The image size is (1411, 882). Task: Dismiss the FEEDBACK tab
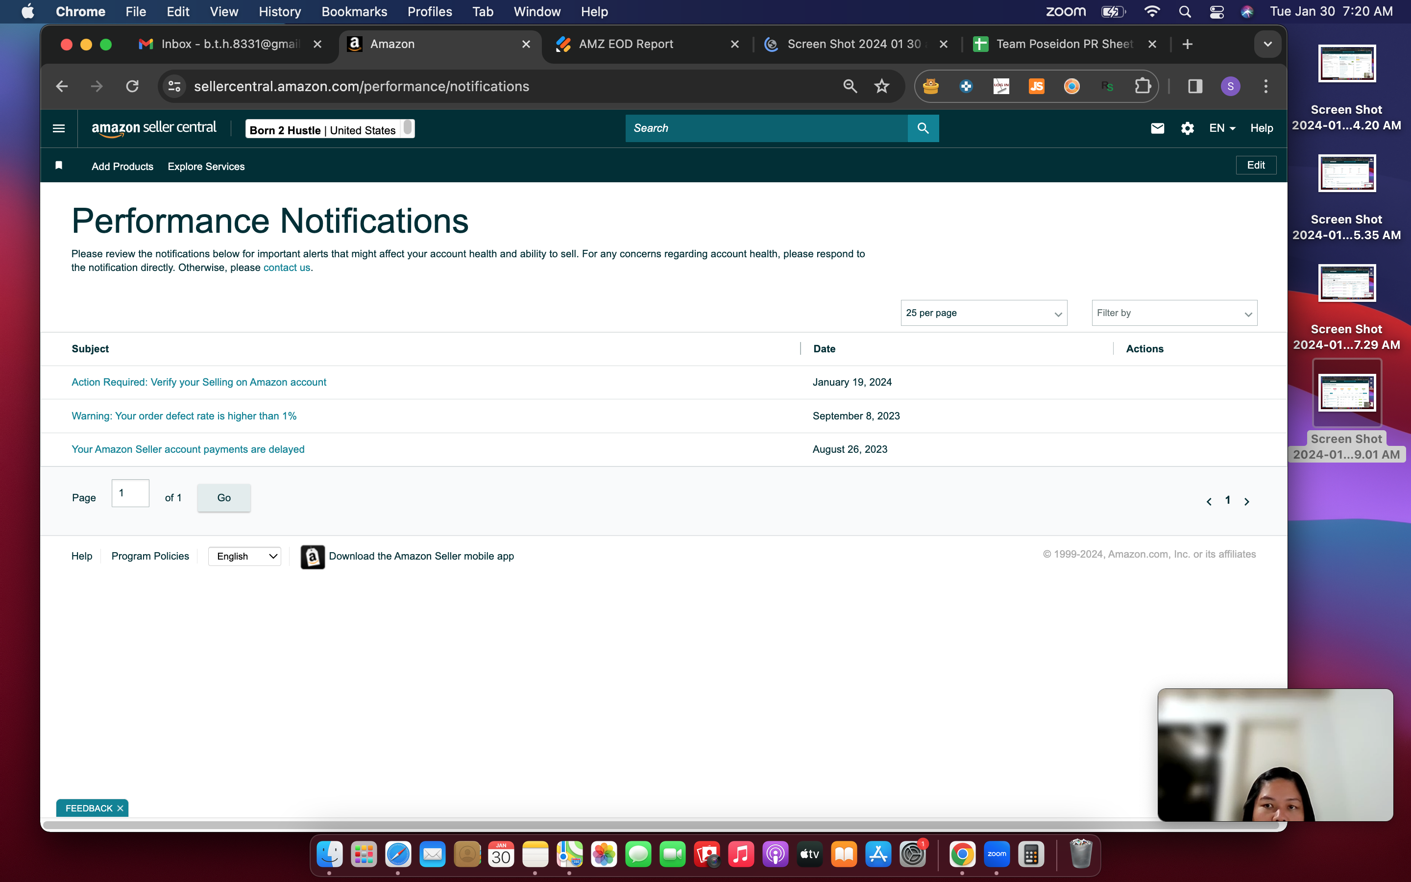120,808
